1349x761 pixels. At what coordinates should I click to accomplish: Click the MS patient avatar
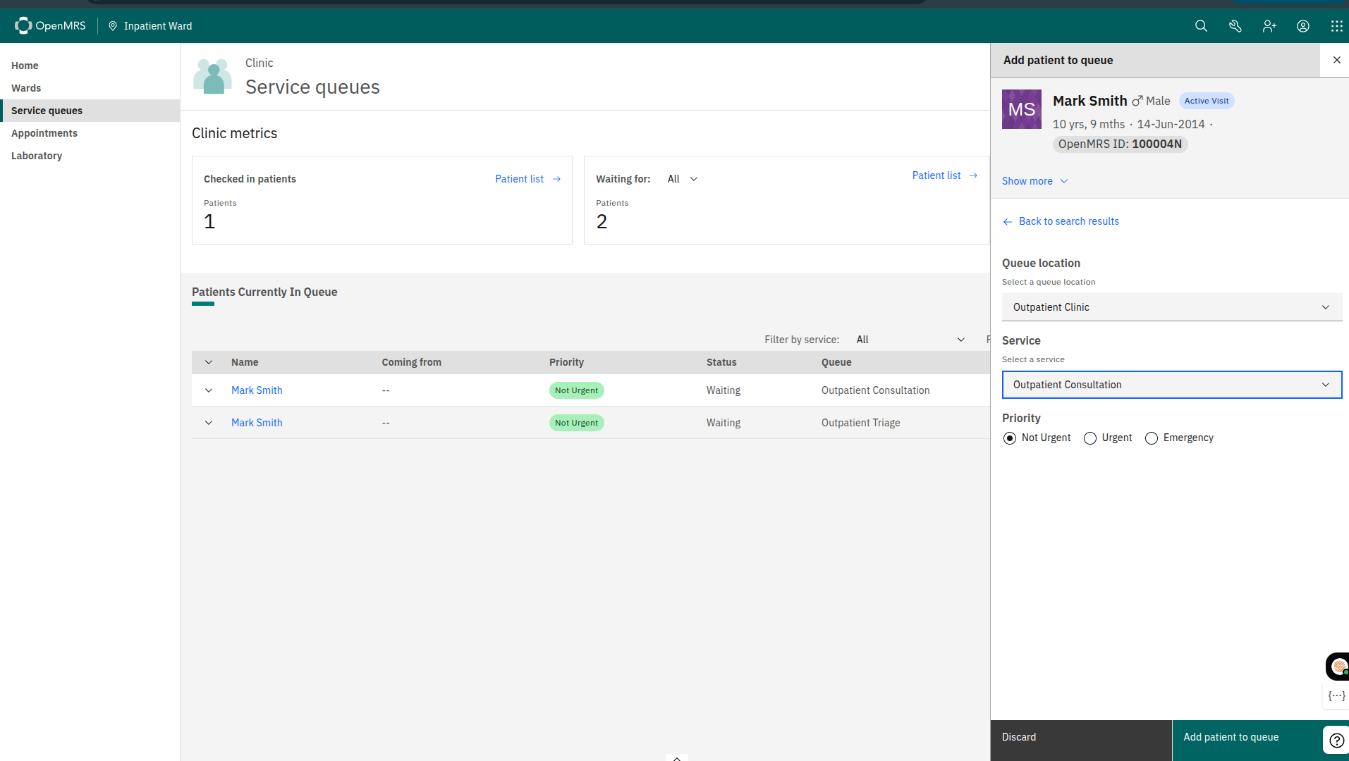pyautogui.click(x=1022, y=109)
